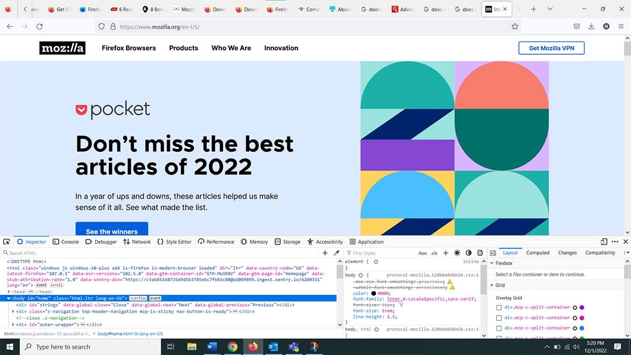Toggle the :hov pseudo-class panel
The image size is (631, 355).
[422, 253]
